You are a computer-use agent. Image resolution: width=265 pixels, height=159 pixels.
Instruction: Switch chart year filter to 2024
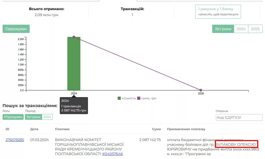pos(241,29)
